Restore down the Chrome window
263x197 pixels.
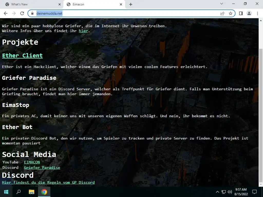[x=245, y=4]
